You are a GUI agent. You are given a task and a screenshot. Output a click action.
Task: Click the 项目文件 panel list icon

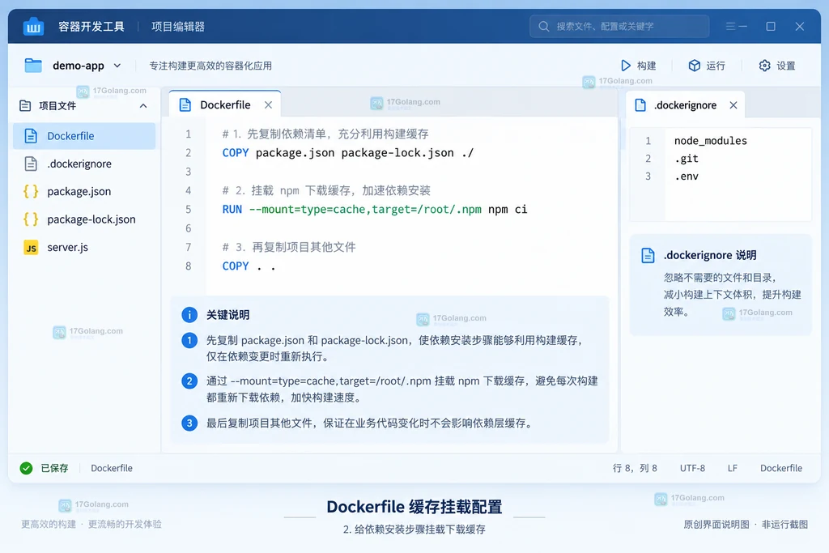pos(25,106)
